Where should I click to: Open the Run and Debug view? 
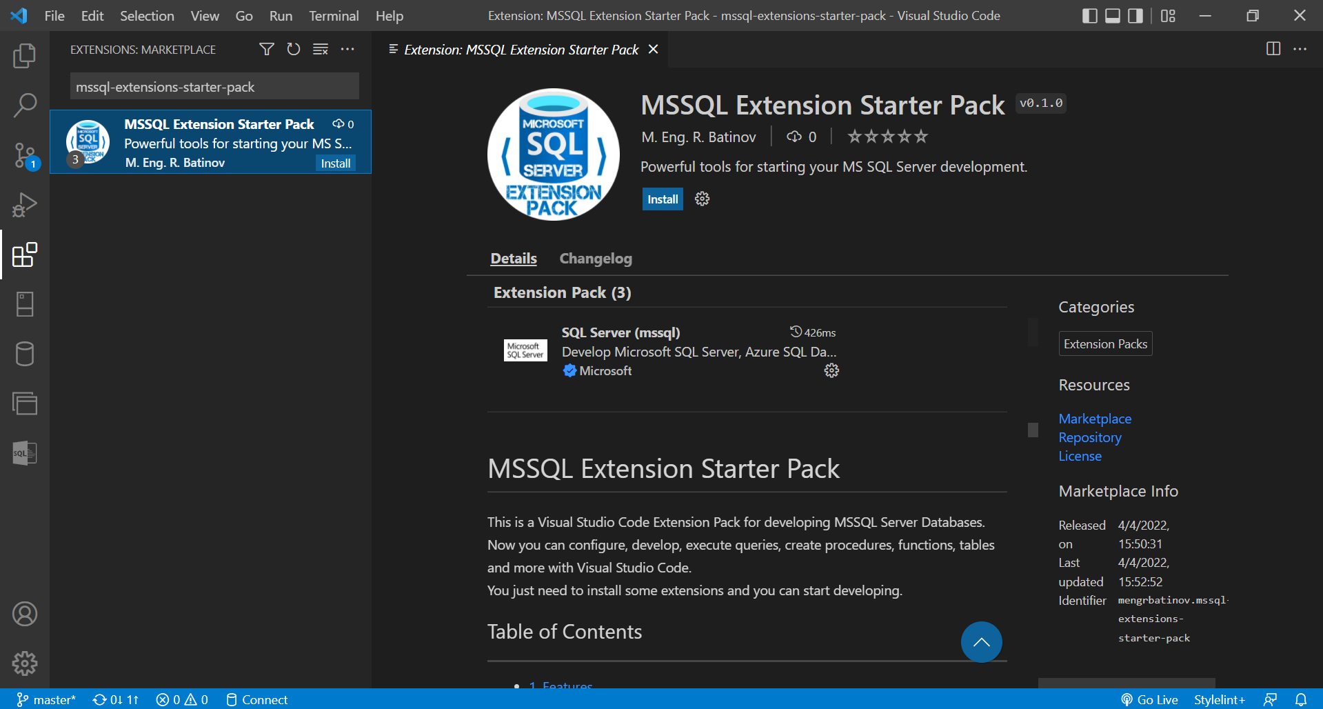pyautogui.click(x=25, y=205)
